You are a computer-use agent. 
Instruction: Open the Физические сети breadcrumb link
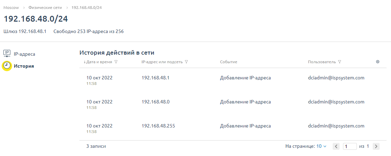[45, 8]
